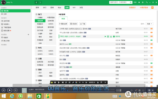Select the 70年代 category
Viewport: 158px width, 99px height.
coord(51,54)
